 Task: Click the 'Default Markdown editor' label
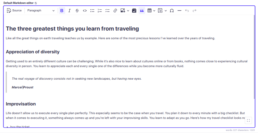(x=18, y=3)
